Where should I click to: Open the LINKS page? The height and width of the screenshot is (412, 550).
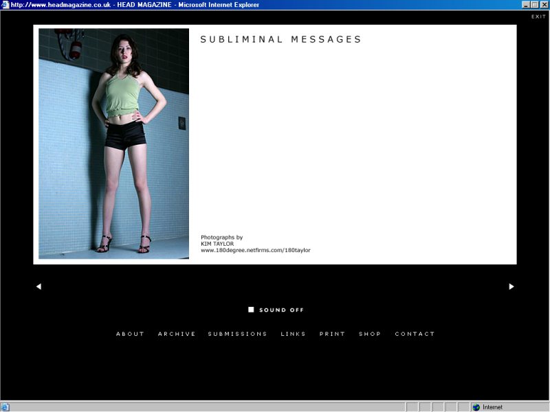point(293,334)
